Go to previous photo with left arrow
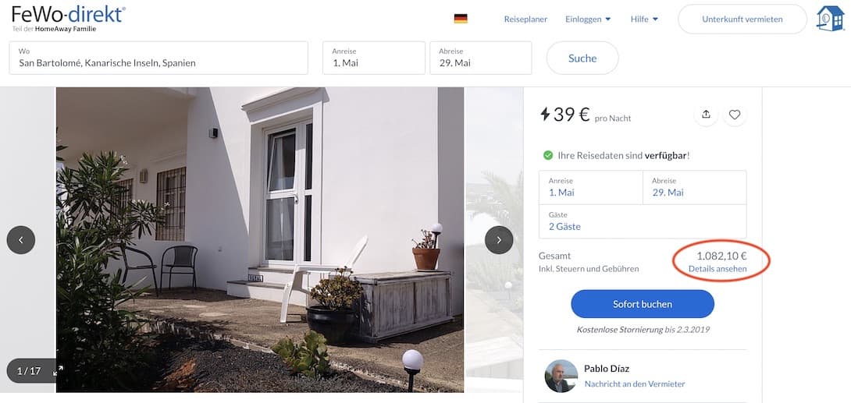This screenshot has width=851, height=403. click(20, 240)
